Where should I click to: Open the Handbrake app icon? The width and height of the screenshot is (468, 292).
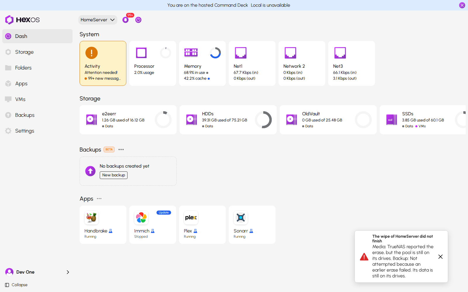[92, 218]
